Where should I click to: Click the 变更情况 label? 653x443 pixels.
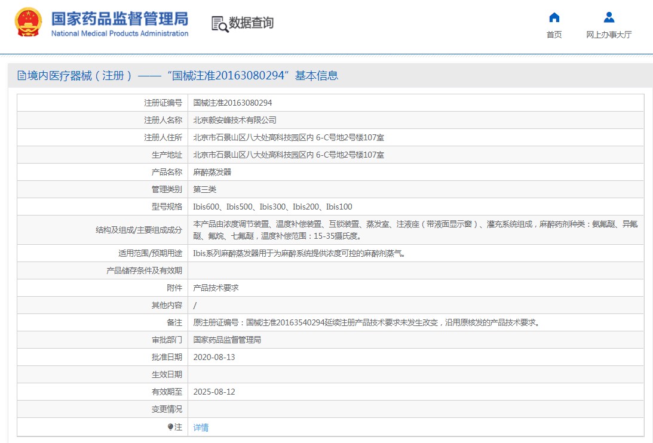[167, 410]
